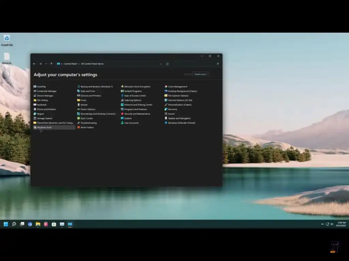The height and width of the screenshot is (261, 349).
Task: Open the Sync Center green icon
Action: [79, 118]
